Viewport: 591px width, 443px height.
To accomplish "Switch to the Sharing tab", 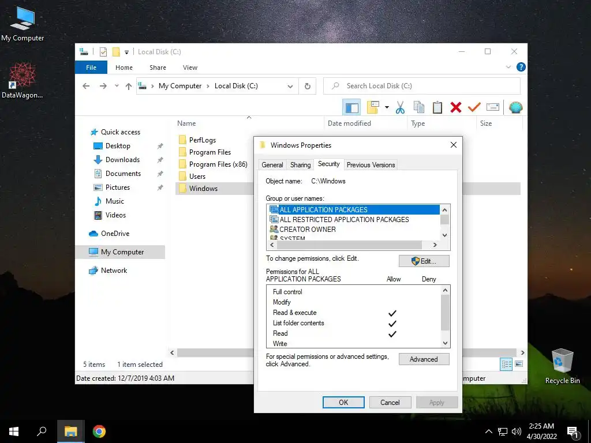I will click(x=300, y=165).
